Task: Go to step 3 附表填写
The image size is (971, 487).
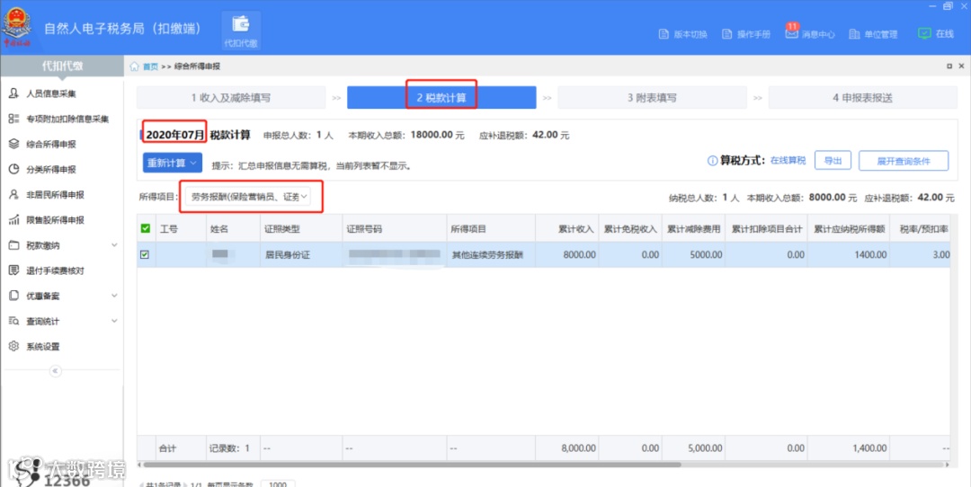Action: pyautogui.click(x=652, y=98)
